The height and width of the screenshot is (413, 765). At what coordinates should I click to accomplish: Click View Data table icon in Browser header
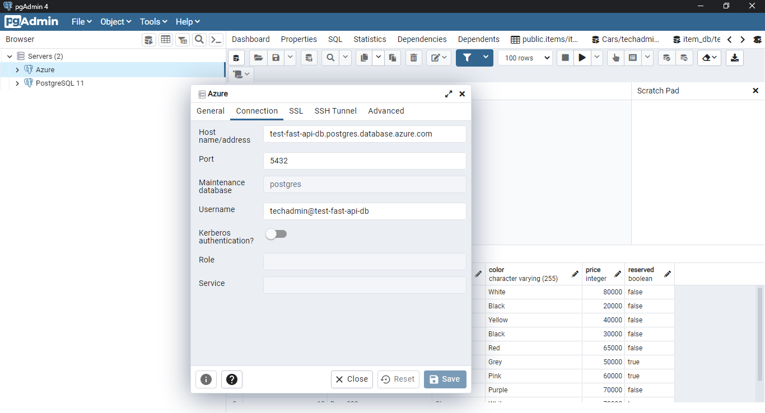click(166, 40)
